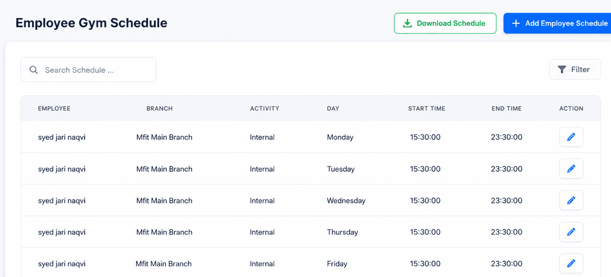Click the EMPLOYEE column header
611x277 pixels.
pyautogui.click(x=54, y=109)
